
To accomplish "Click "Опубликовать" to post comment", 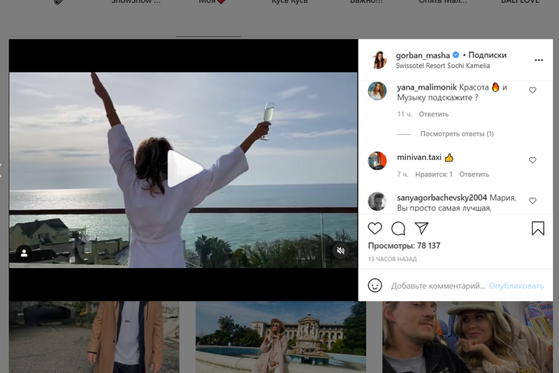I will (516, 286).
